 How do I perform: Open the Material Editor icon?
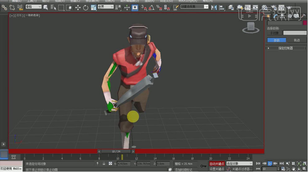click(265, 8)
